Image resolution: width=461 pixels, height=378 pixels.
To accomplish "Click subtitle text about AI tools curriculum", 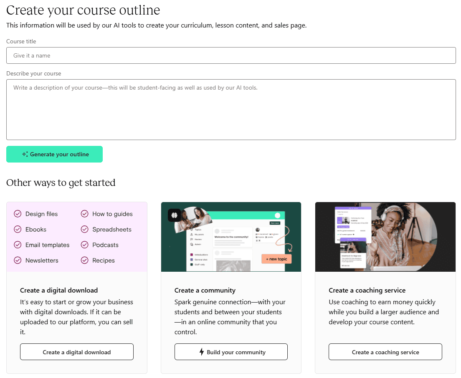I will 157,25.
